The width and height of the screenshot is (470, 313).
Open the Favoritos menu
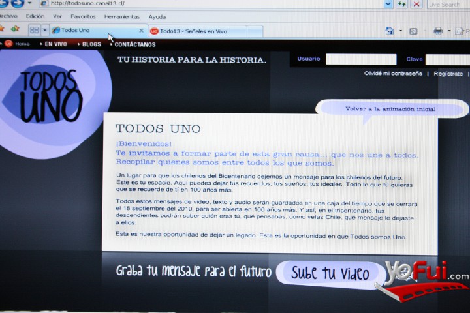pos(83,16)
